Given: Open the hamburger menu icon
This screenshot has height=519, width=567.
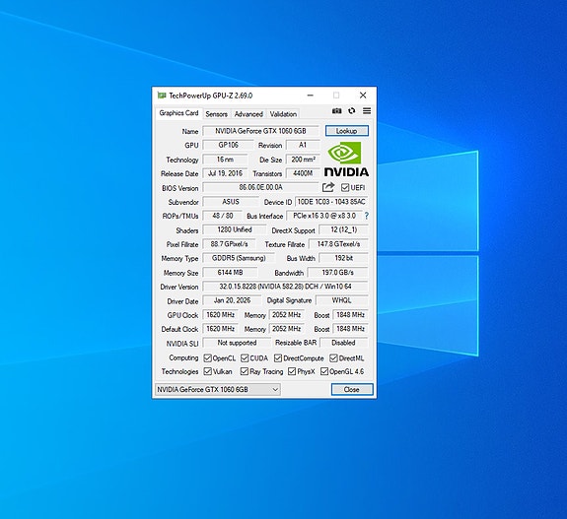Looking at the screenshot, I should coord(367,111).
